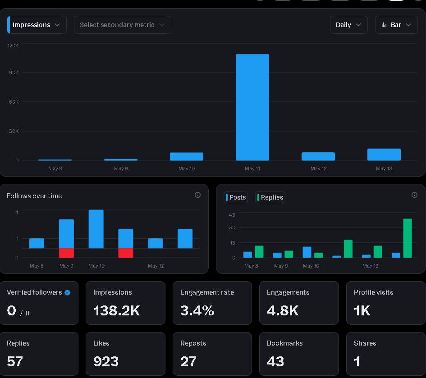Click the info icon on Follows over time
This screenshot has width=426, height=378.
pyautogui.click(x=198, y=195)
